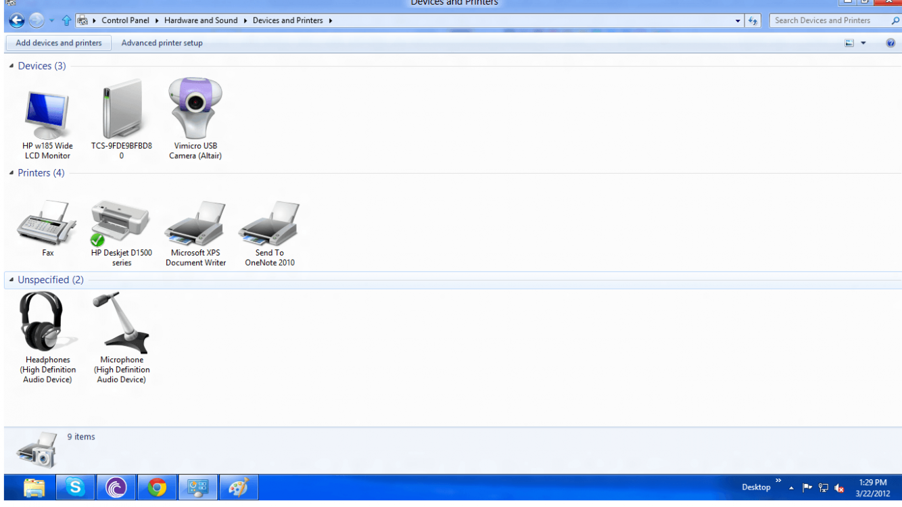Open the Action Center flag icon
Screen dimensions: 902x507
coord(807,487)
